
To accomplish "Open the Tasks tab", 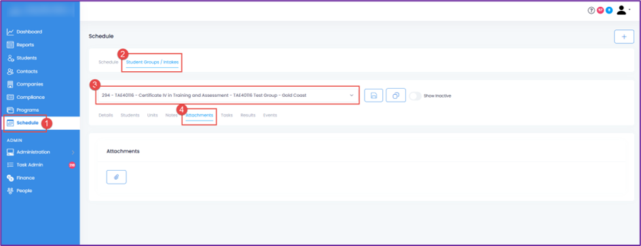I will click(227, 115).
